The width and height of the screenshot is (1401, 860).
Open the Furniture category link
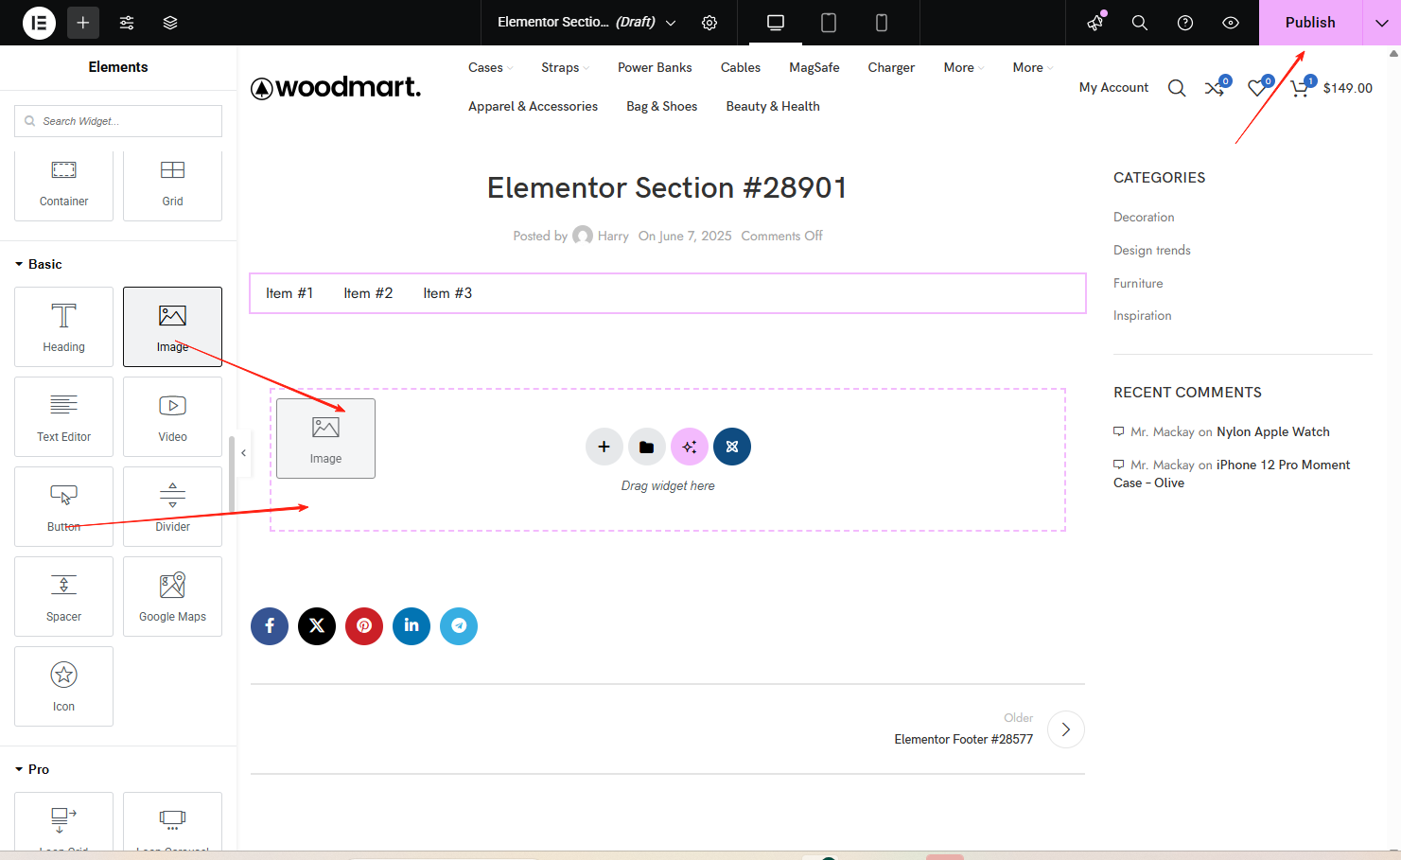click(x=1138, y=282)
